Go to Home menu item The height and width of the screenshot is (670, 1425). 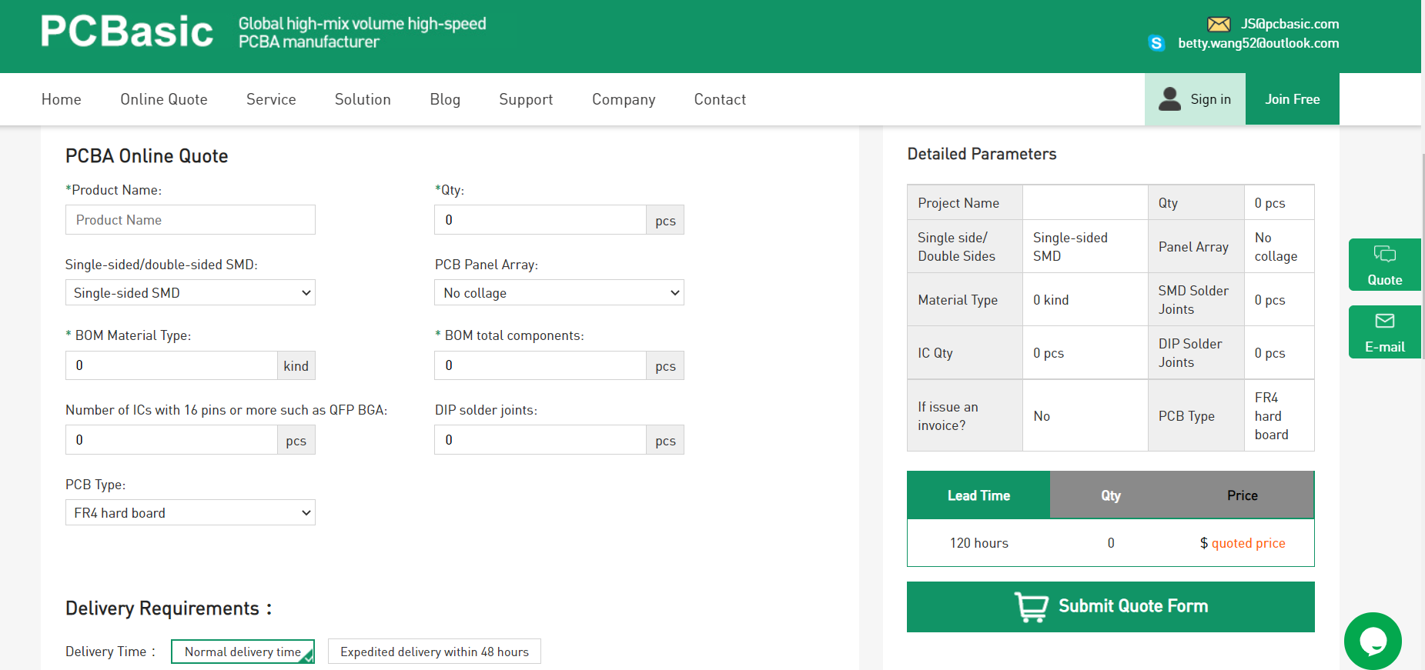(x=62, y=99)
